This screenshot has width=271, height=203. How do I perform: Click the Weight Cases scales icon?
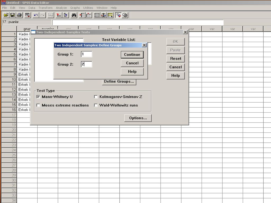103,15
